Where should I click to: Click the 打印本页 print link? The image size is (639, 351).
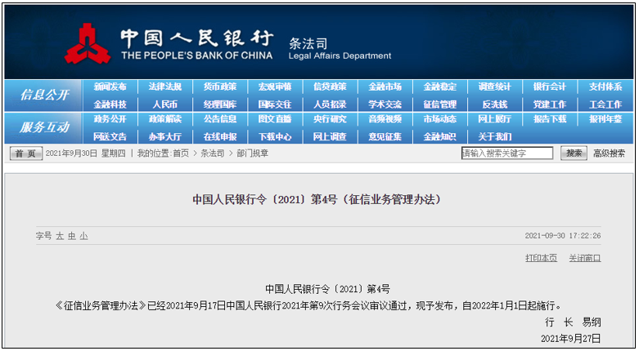pos(541,258)
